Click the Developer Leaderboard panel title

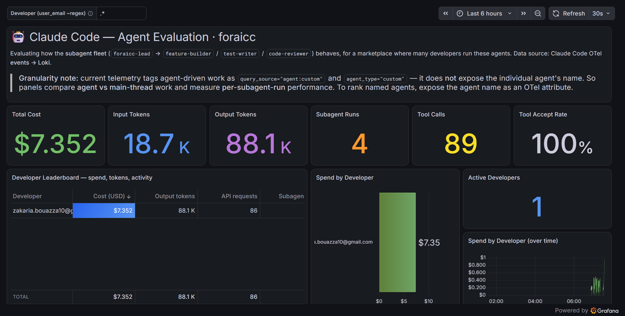pos(82,177)
